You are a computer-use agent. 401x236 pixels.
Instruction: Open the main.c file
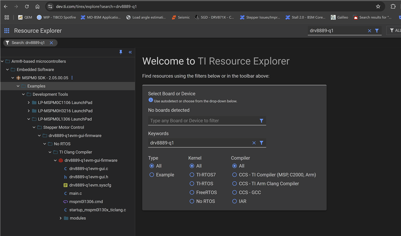tap(76, 193)
